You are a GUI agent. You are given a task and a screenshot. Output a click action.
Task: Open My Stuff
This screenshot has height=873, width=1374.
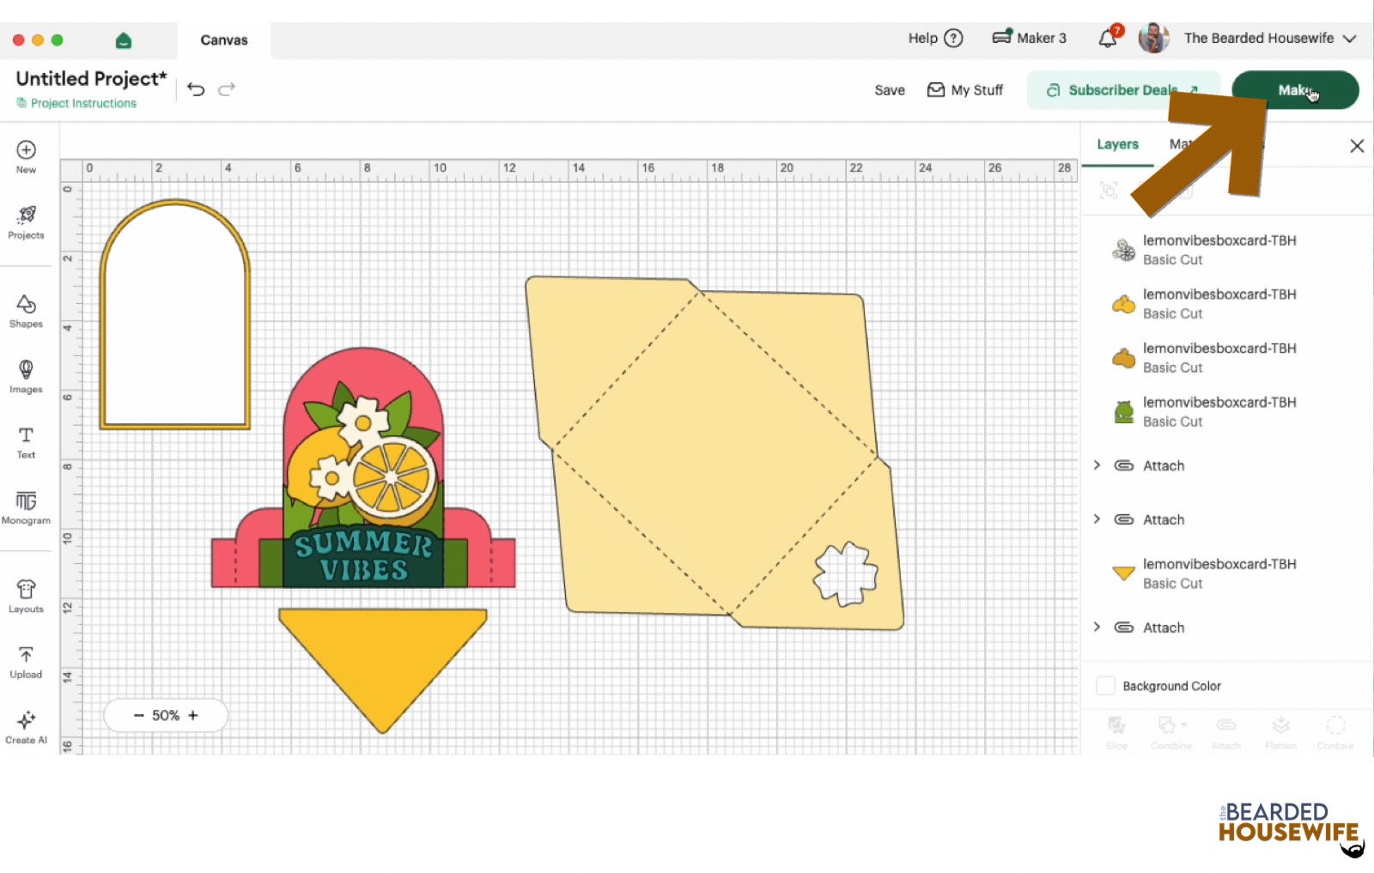tap(965, 90)
